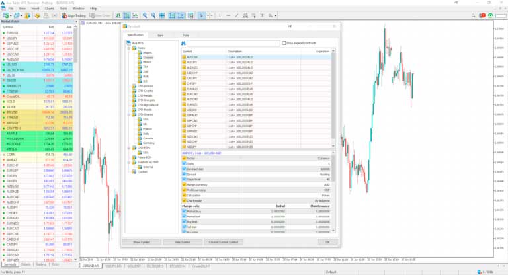Click the New Order toolbar button

[100, 15]
